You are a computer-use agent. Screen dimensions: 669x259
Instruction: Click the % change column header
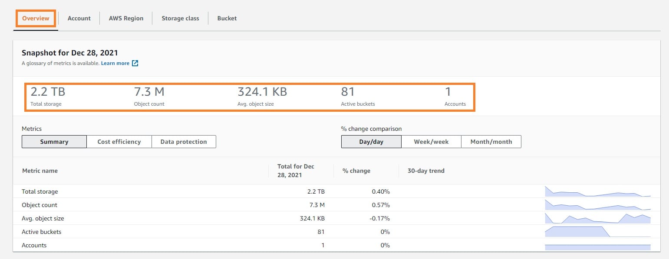tap(356, 171)
